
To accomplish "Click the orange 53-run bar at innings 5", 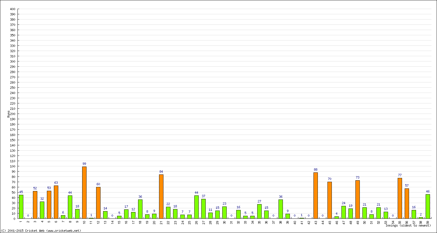I will (49, 204).
